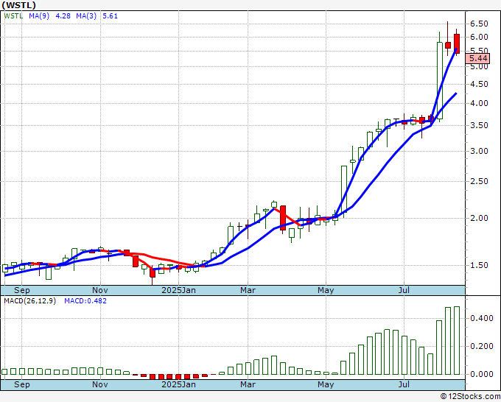Image resolution: width=501 pixels, height=402 pixels.
Task: Click Jul on the MACD panel time axis
Action: coord(404,384)
